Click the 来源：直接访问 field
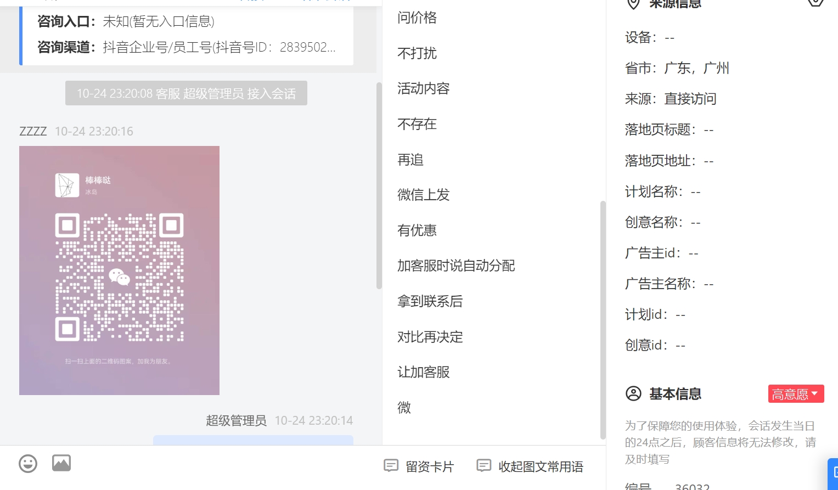838x490 pixels. 671,99
